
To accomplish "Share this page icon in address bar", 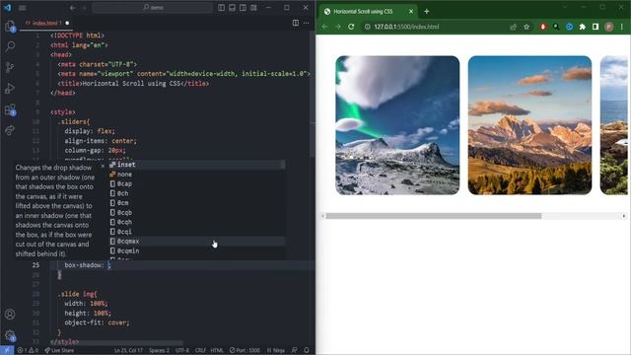I will 513,27.
